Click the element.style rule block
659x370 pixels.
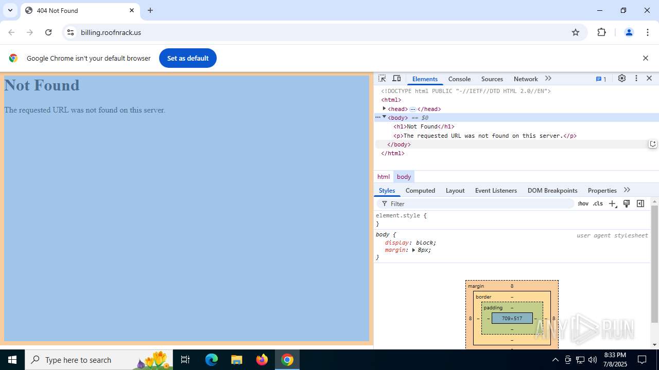pyautogui.click(x=512, y=219)
